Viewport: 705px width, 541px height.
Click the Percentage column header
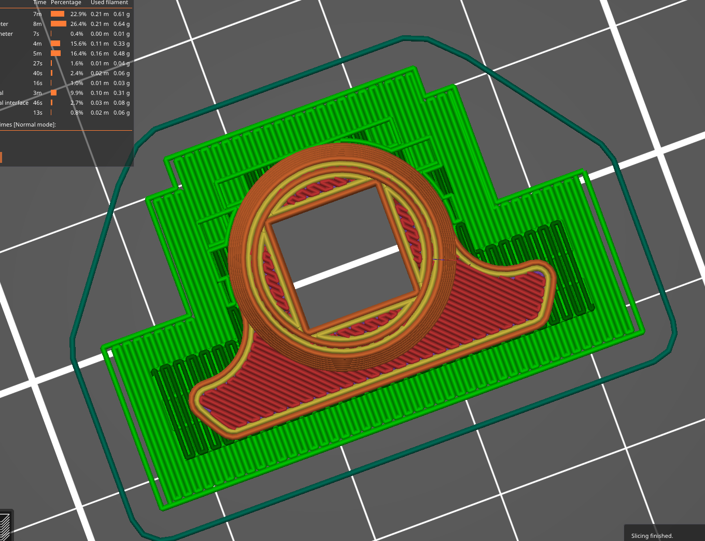(x=66, y=3)
